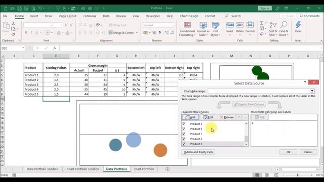Expand Clipboard dialog launcher
This screenshot has height=182, width=324.
tap(20, 40)
